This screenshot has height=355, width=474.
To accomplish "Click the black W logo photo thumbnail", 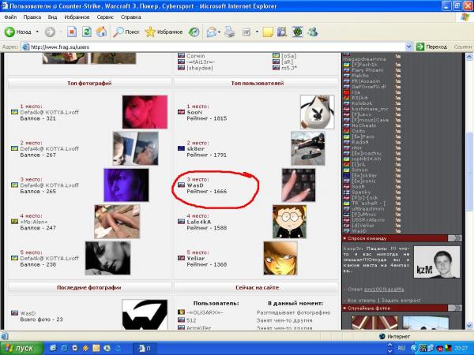I will [145, 314].
